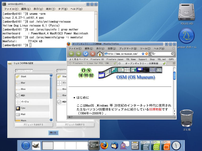Launch Thunderbird mail from the dock
The height and width of the screenshot is (151, 202).
pos(114,145)
